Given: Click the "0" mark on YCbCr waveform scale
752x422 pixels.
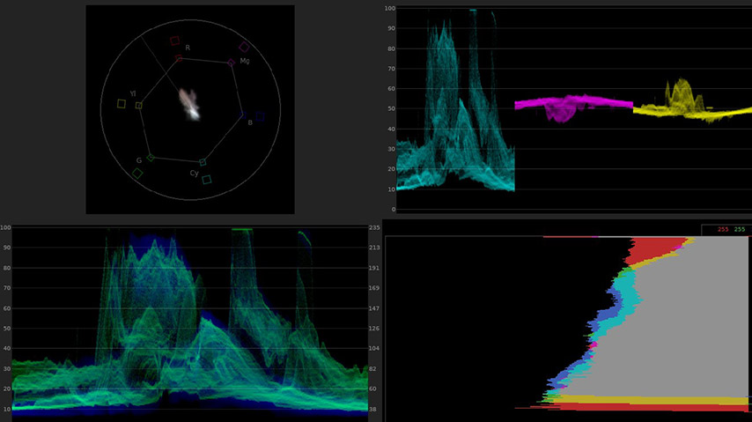Looking at the screenshot, I should [x=394, y=210].
